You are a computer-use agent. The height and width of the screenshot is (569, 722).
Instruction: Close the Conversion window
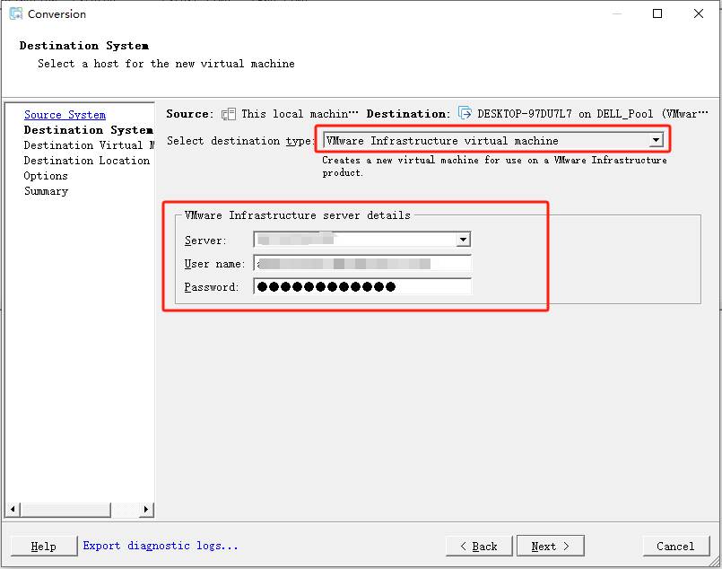[699, 13]
